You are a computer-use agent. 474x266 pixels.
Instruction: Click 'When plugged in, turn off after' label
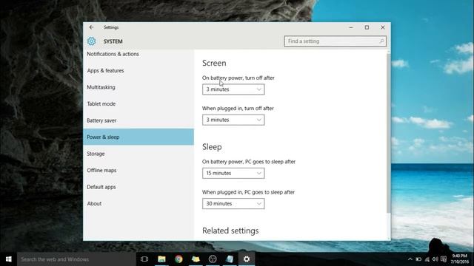coord(238,109)
